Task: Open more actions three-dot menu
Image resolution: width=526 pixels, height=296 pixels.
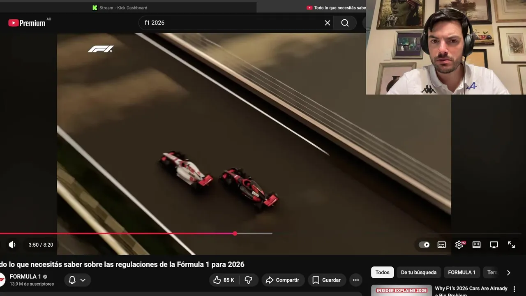Action: tap(356, 280)
